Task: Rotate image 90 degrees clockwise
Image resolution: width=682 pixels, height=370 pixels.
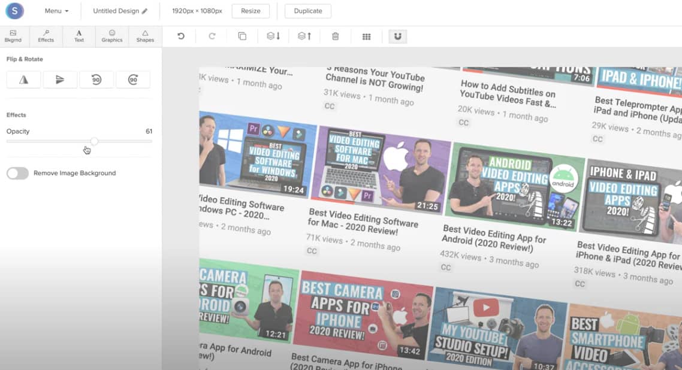Action: 133,80
